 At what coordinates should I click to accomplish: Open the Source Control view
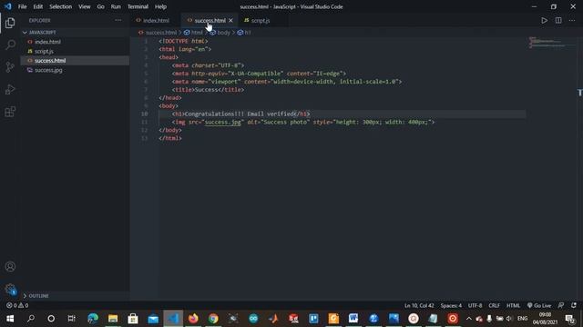(10, 67)
